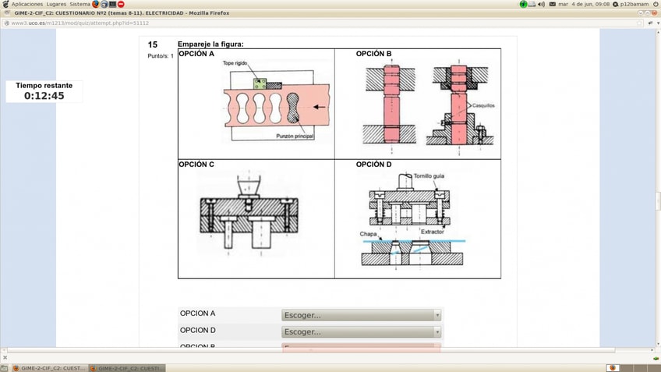Open the Aplicaciones menu
The width and height of the screenshot is (661, 372).
(x=27, y=4)
